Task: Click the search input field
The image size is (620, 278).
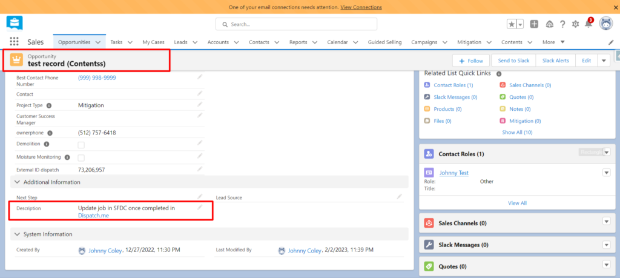Action: pyautogui.click(x=297, y=24)
